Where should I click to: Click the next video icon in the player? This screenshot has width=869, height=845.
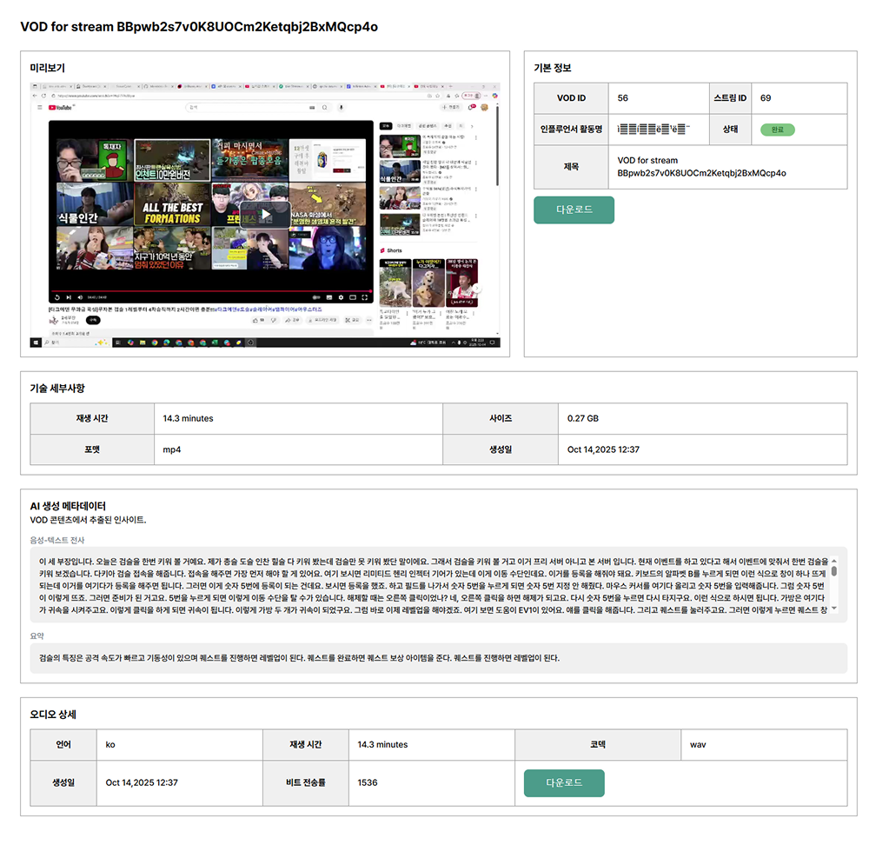point(69,297)
